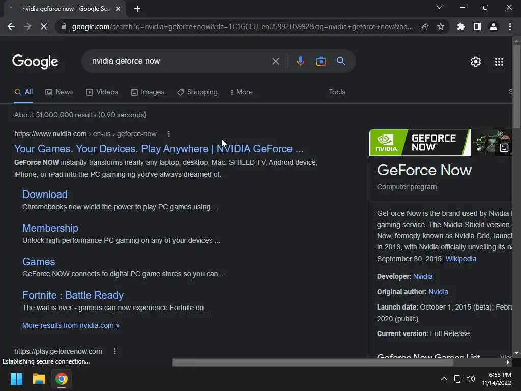Click More results from nvidia.com
Image resolution: width=521 pixels, height=391 pixels.
(71, 325)
